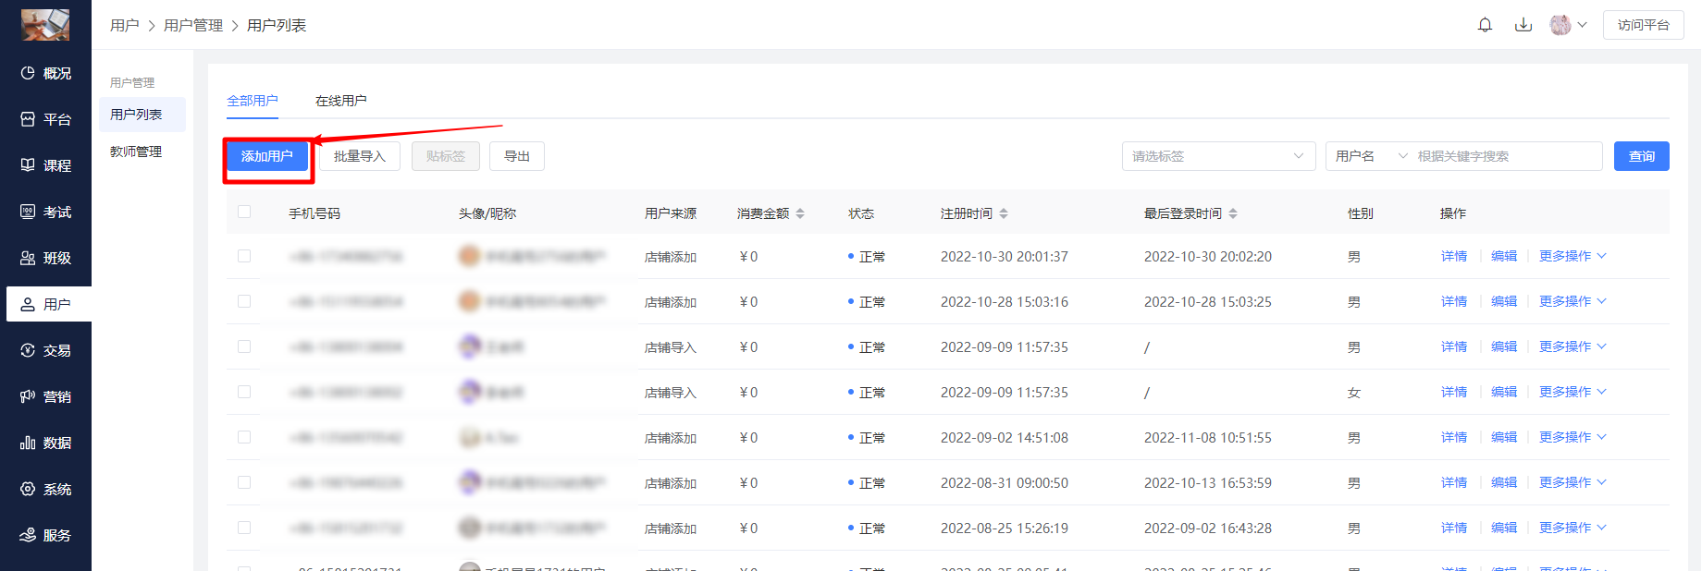
Task: Expand 更多操作 for 2022-08-25 15:26:19 row
Action: [1572, 528]
